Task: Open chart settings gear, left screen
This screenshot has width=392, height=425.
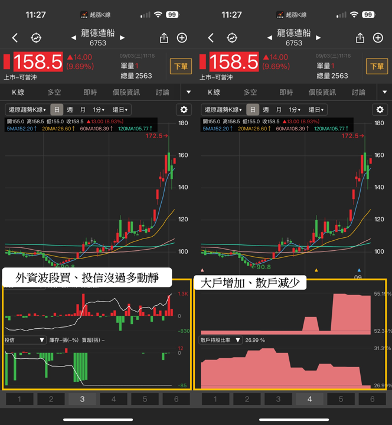Action: click(x=184, y=110)
